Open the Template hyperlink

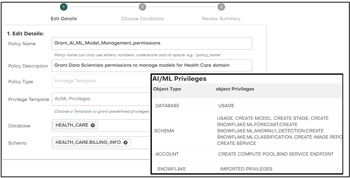[x=83, y=111]
